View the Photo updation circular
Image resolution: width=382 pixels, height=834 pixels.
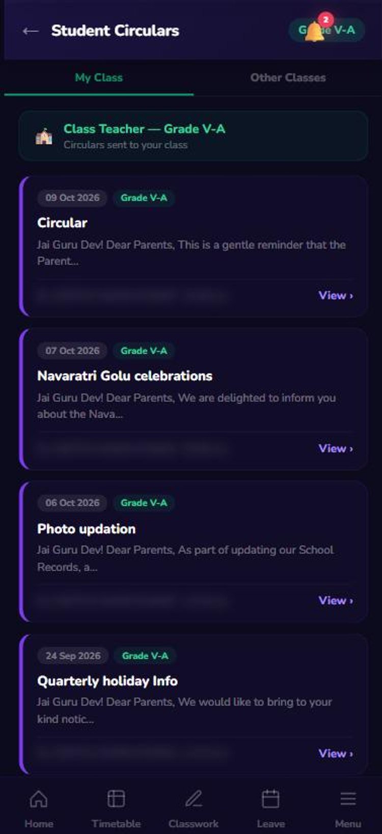tap(336, 601)
